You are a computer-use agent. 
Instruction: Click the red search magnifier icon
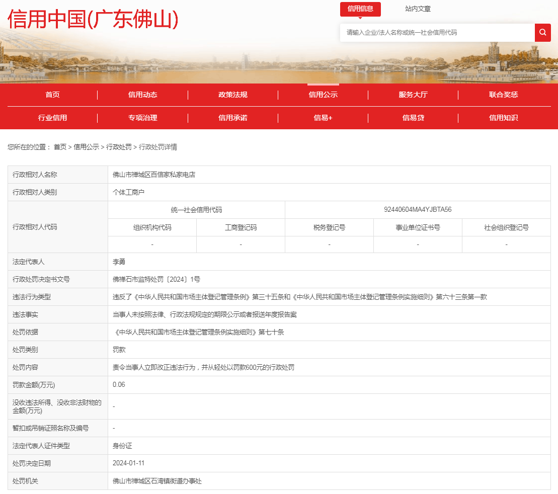[542, 33]
